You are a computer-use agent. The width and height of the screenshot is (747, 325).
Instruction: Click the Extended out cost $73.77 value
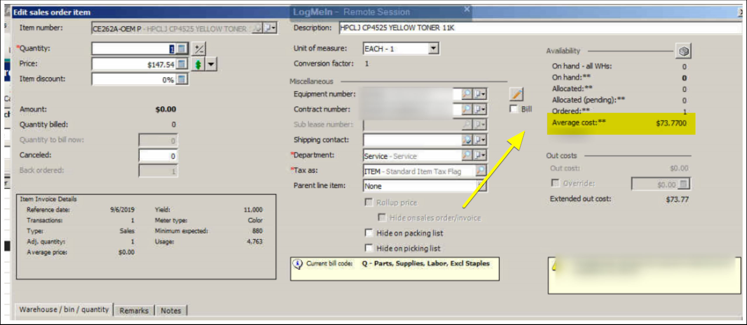(x=677, y=200)
